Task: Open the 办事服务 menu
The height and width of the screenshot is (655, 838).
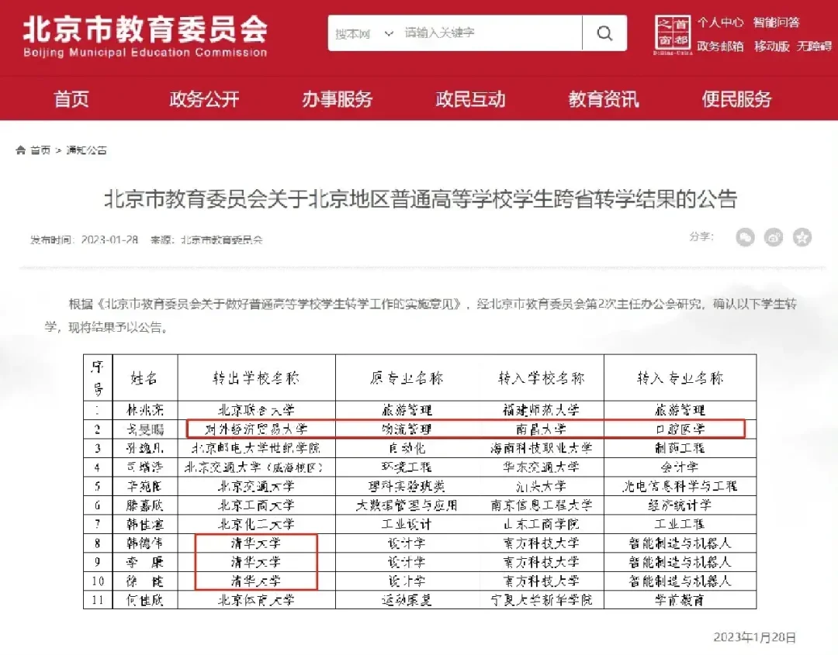Action: pyautogui.click(x=337, y=98)
